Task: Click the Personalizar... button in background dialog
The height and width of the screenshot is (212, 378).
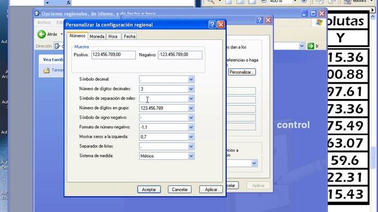Action: click(x=242, y=72)
